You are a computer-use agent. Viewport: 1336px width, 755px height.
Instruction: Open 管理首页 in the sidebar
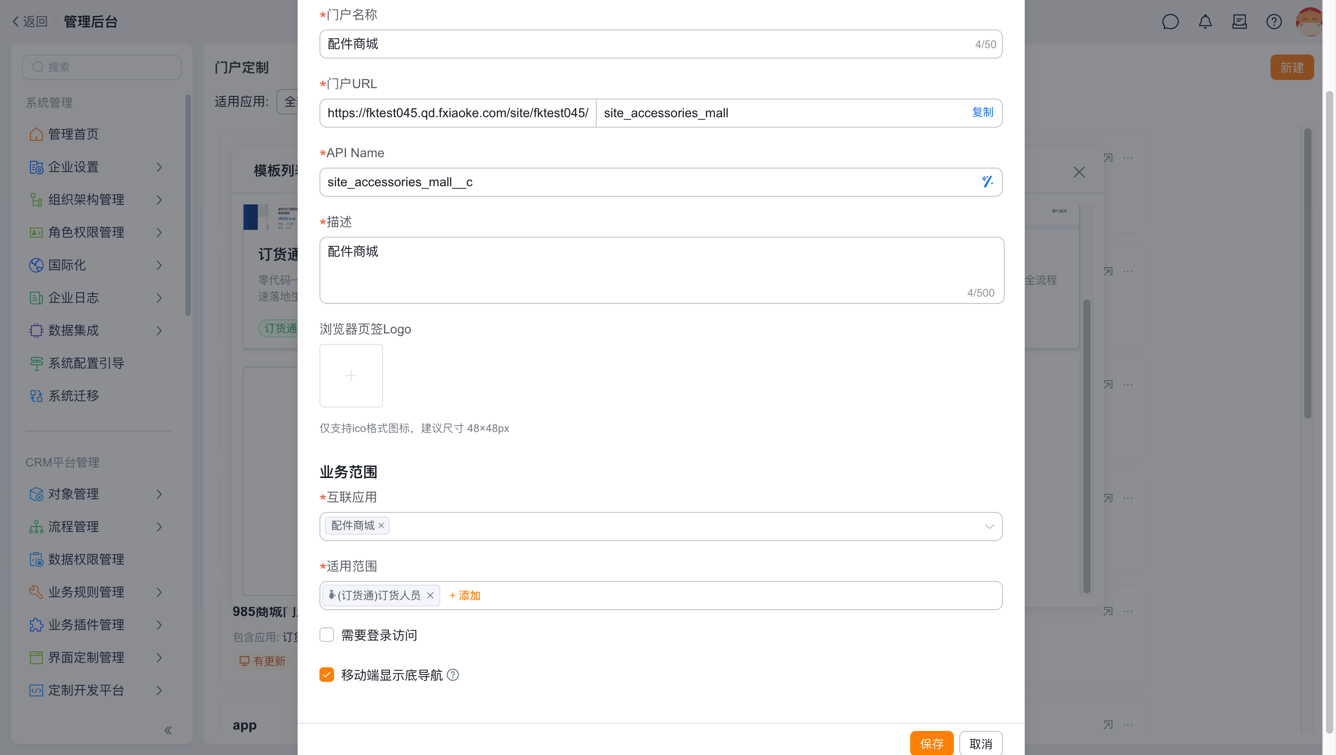pyautogui.click(x=96, y=134)
